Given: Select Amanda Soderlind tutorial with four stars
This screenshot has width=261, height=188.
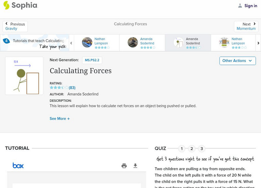Looking at the screenshot, I should pyautogui.click(x=142, y=43).
